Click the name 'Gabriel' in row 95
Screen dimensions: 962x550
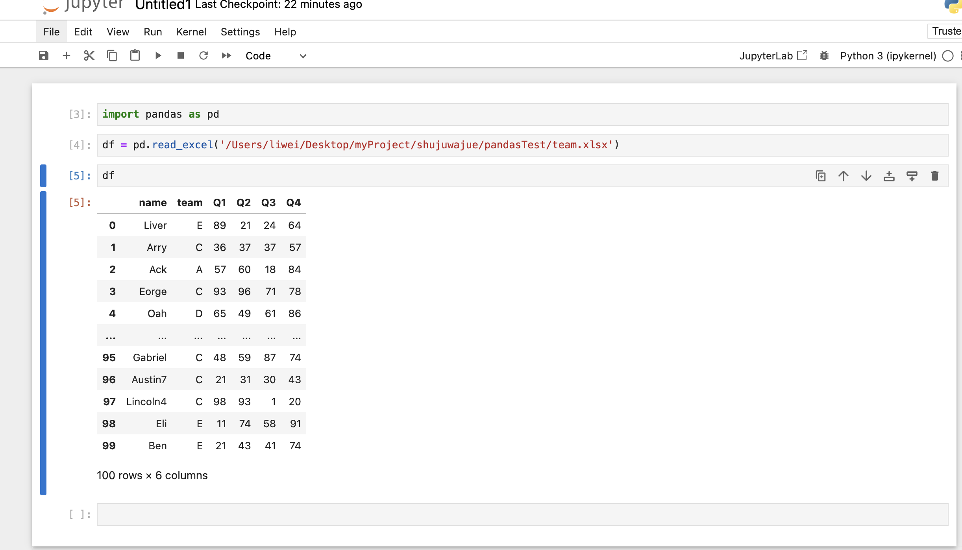coord(150,358)
